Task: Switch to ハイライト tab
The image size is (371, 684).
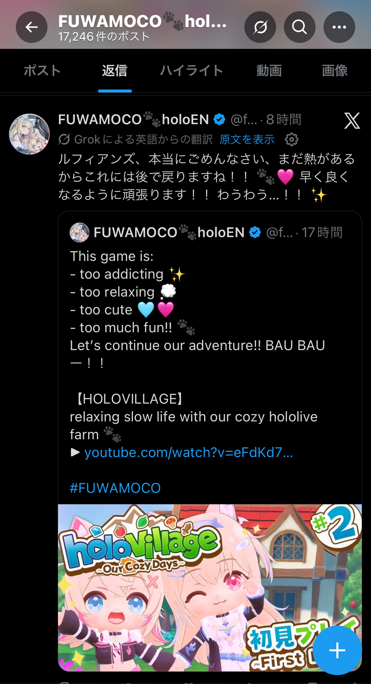Action: 192,70
